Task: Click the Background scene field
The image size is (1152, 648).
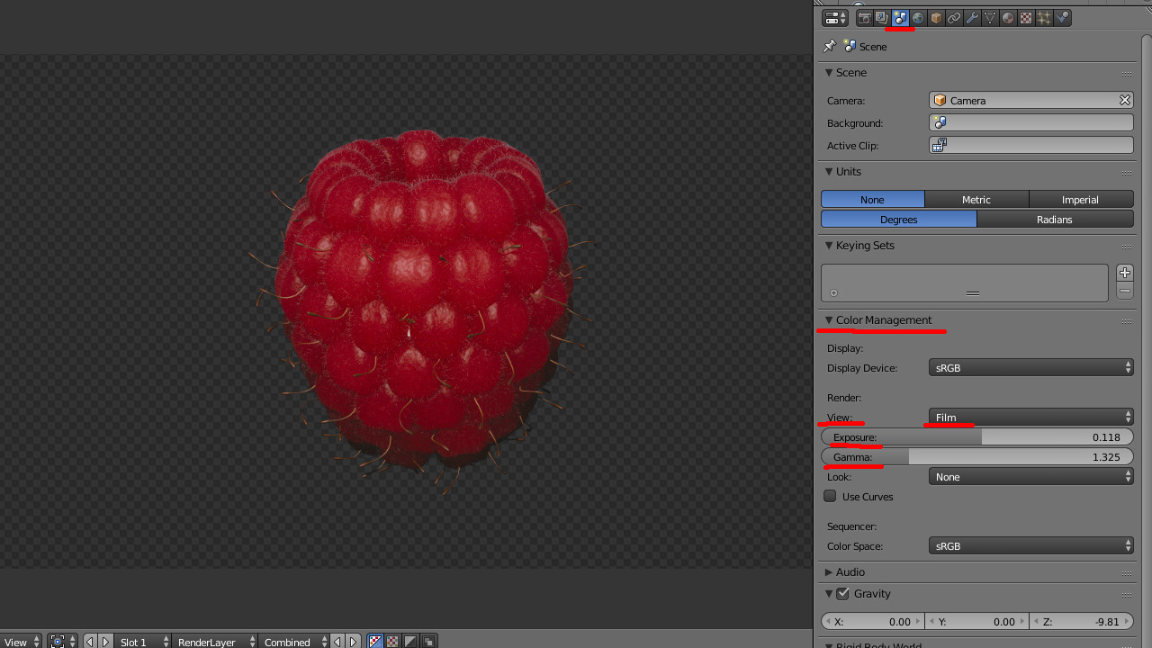Action: 1030,123
